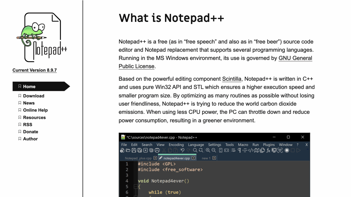The width and height of the screenshot is (351, 197).
Task: Open the Donate sidebar link
Action: point(31,132)
